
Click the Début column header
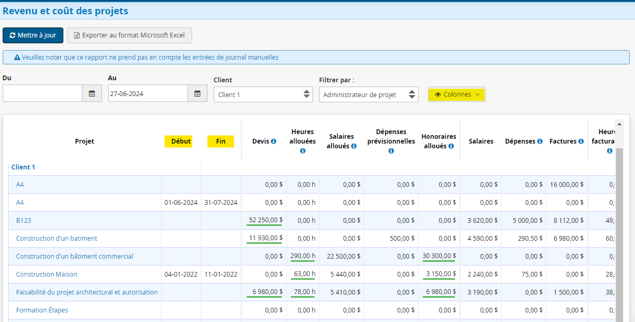pos(181,141)
